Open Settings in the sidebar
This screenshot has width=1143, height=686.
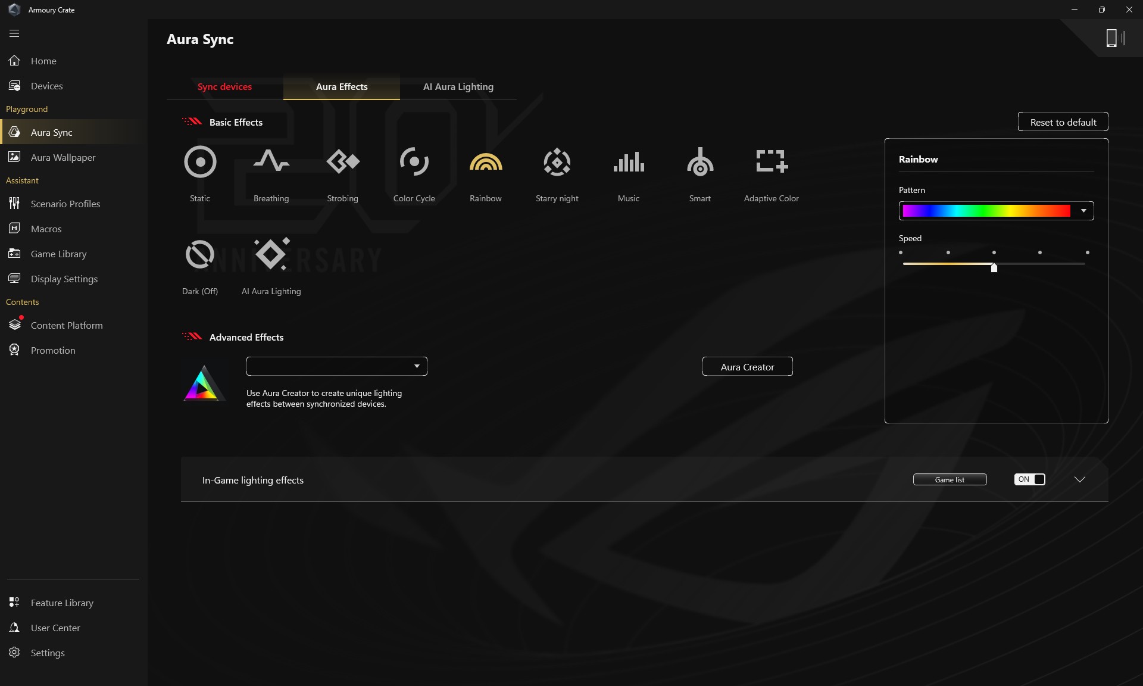click(73, 653)
